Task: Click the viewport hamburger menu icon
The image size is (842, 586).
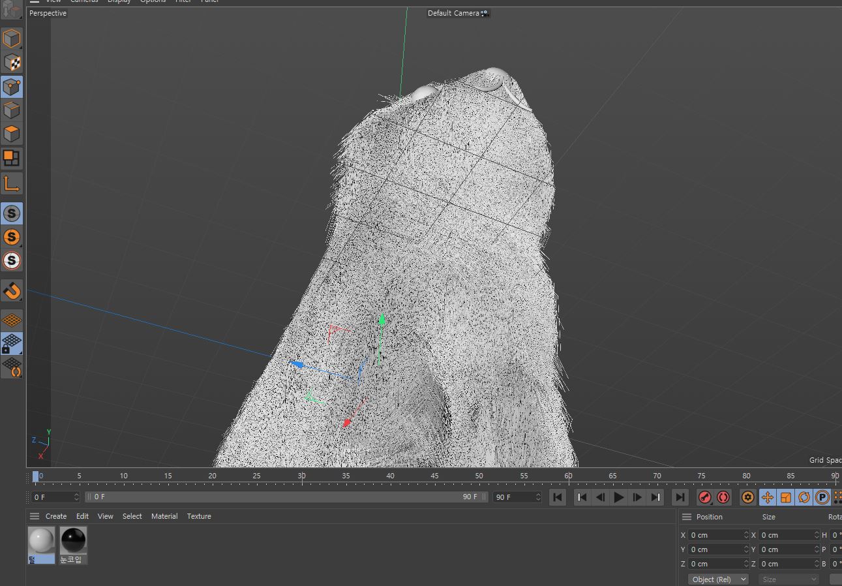Action: click(35, 1)
